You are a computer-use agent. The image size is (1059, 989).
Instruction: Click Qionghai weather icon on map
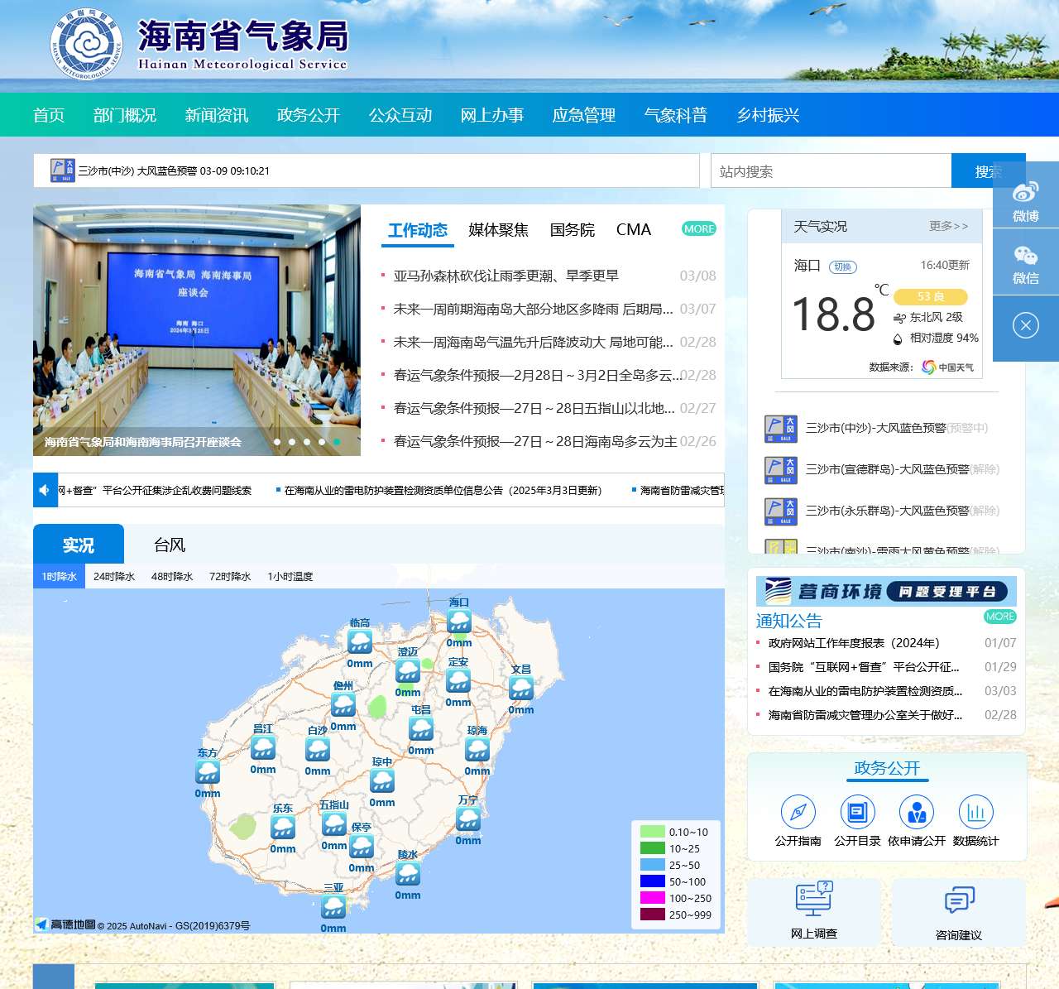coord(477,749)
